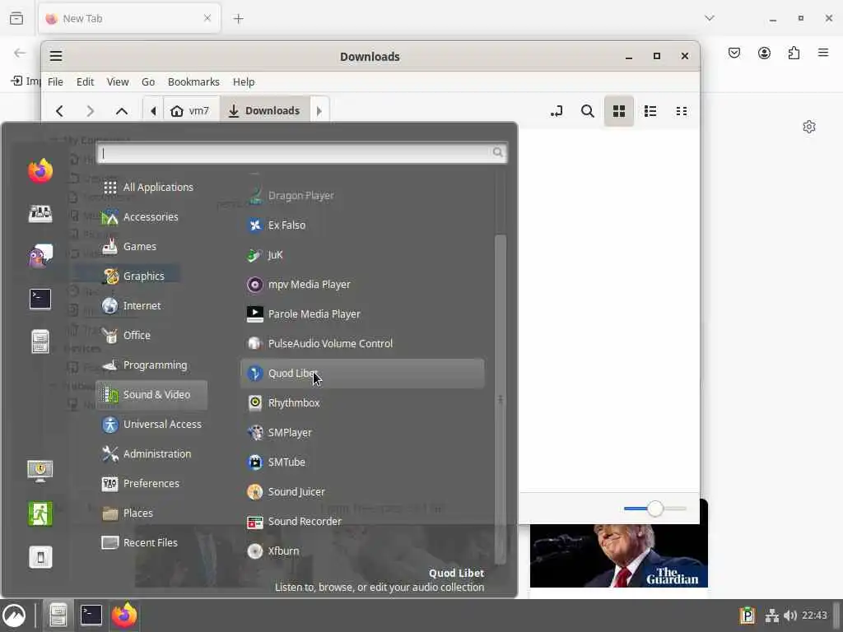
Task: Open network icon in system tray
Action: pyautogui.click(x=771, y=616)
